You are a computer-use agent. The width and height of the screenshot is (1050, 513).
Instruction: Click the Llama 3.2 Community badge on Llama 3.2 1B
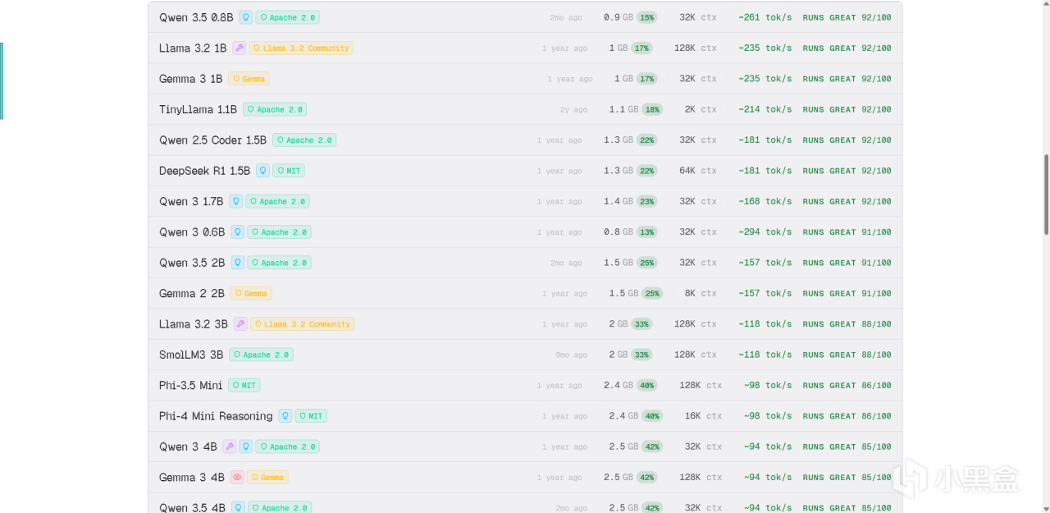pyautogui.click(x=301, y=48)
